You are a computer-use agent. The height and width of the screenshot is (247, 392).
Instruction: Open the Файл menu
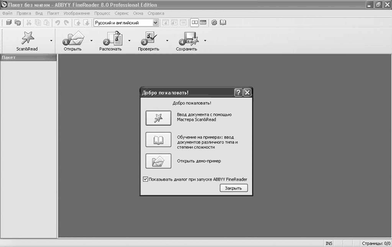(7, 13)
